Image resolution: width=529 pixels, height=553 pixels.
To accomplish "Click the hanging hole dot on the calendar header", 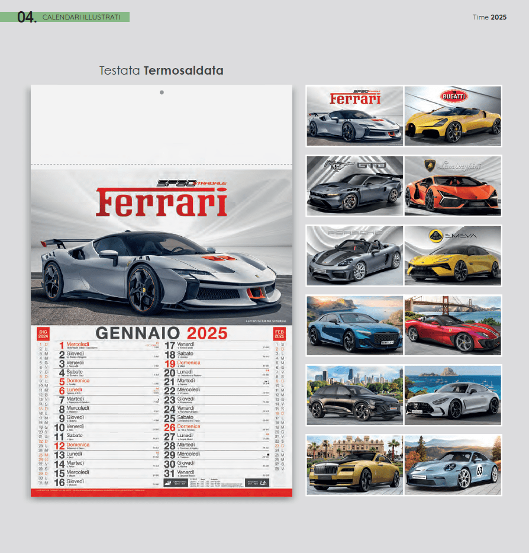I will click(162, 92).
